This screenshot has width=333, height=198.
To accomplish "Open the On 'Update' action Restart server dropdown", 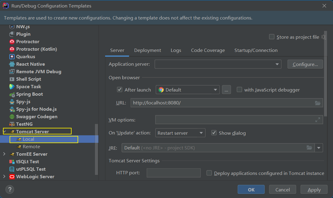I will 180,133.
